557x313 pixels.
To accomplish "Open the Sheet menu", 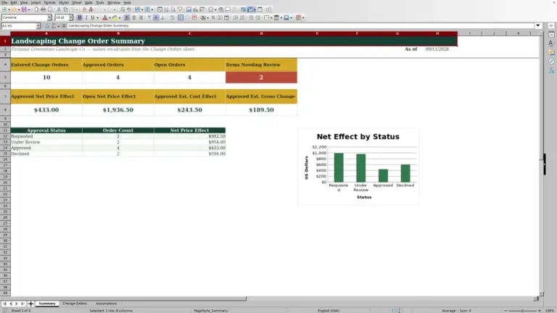I will coord(77,2).
